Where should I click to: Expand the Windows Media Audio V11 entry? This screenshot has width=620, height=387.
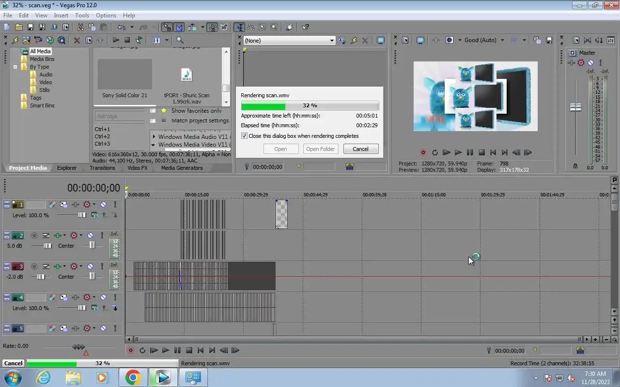point(154,137)
